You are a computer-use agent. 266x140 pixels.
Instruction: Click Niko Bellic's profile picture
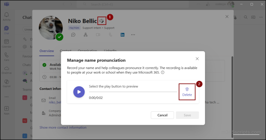(x=51, y=28)
